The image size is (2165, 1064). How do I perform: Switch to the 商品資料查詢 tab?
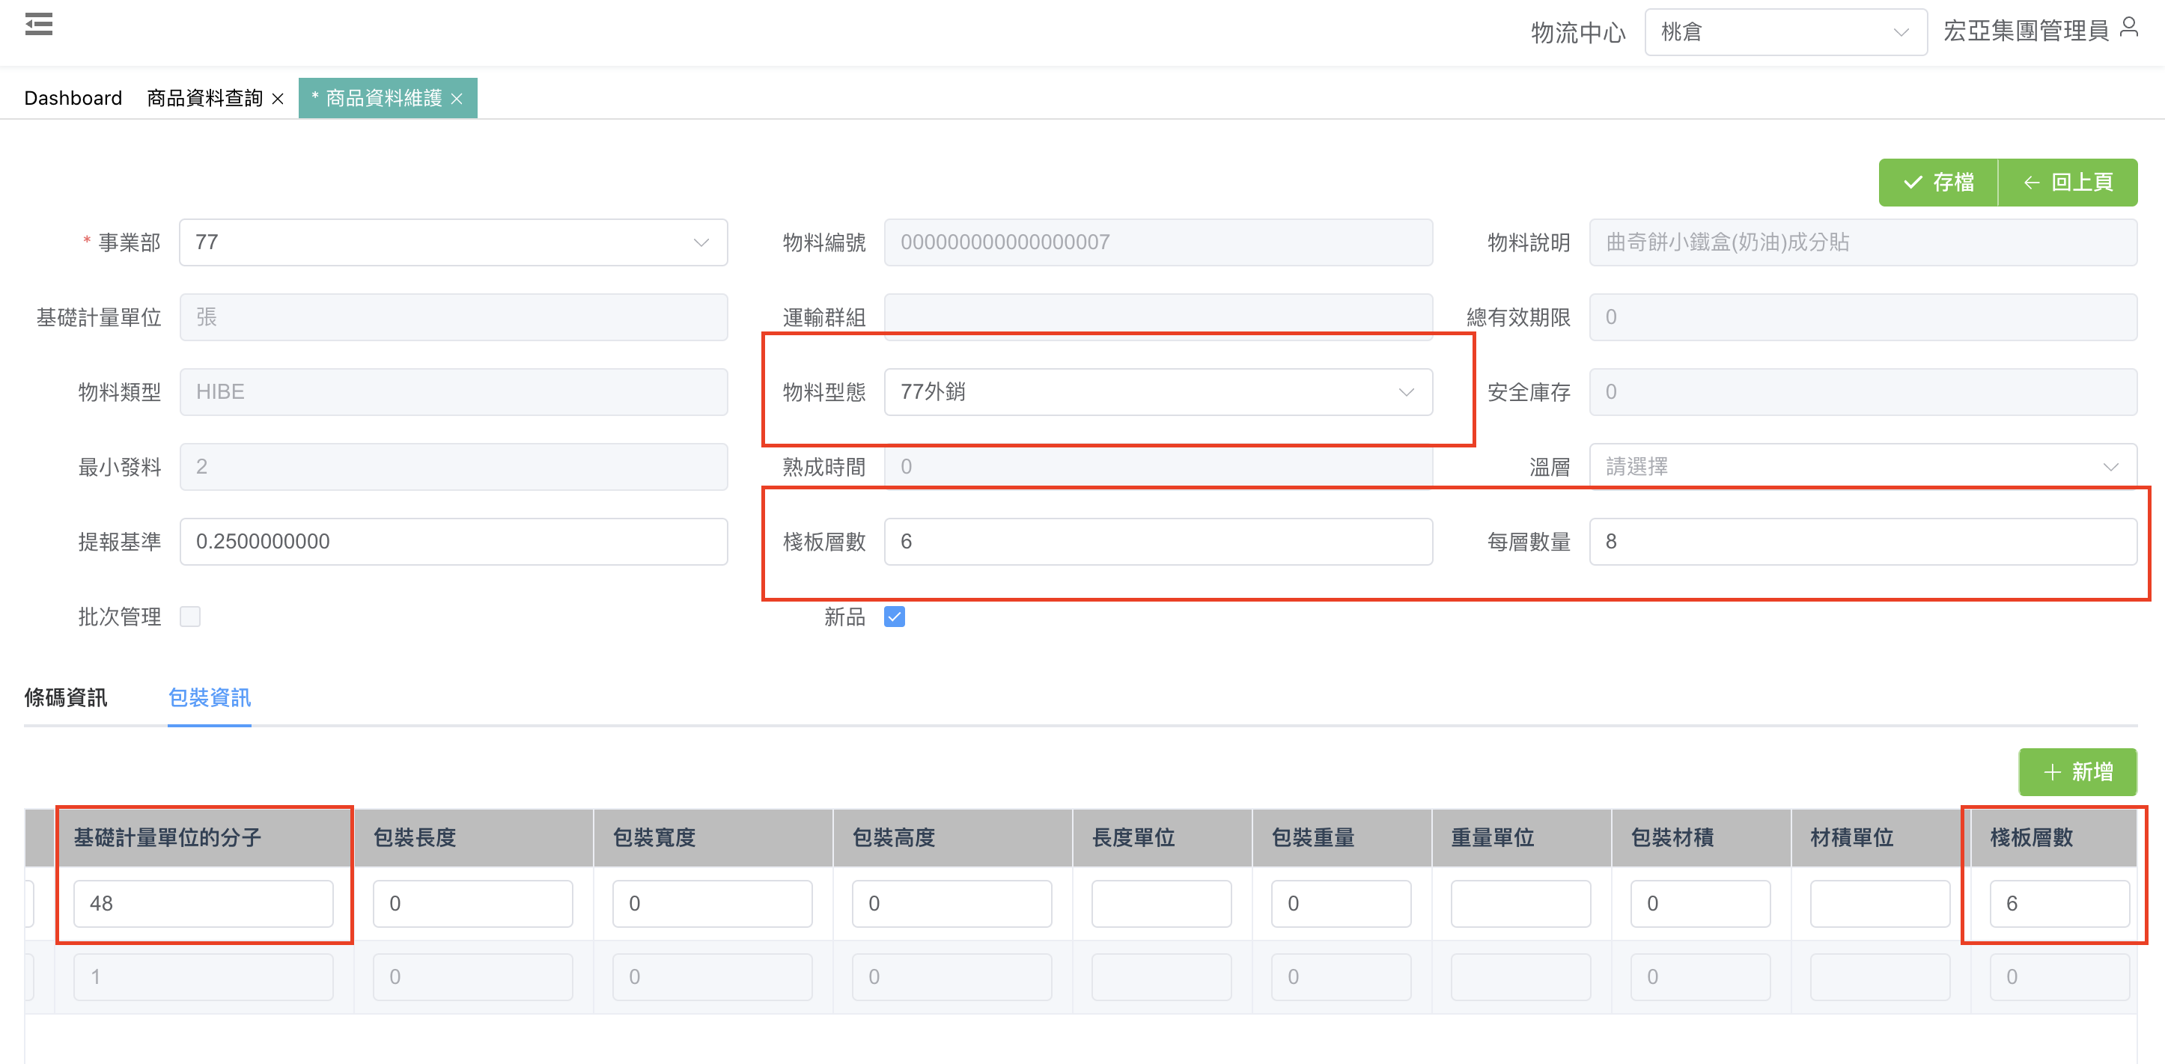click(x=204, y=98)
